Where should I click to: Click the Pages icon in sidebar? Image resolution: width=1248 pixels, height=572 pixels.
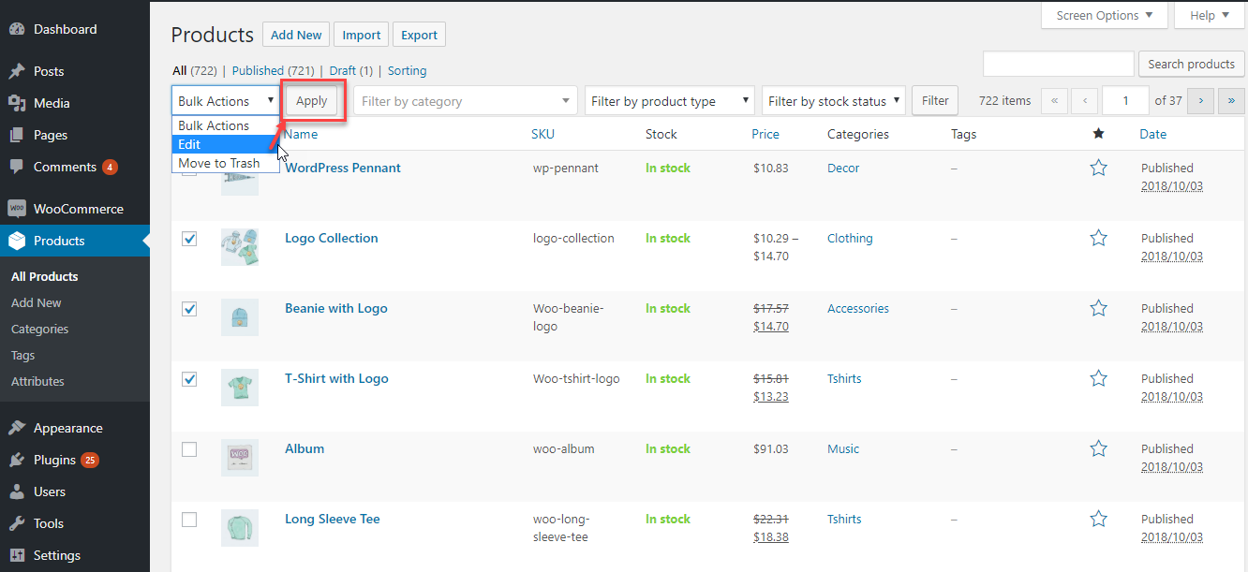point(17,135)
